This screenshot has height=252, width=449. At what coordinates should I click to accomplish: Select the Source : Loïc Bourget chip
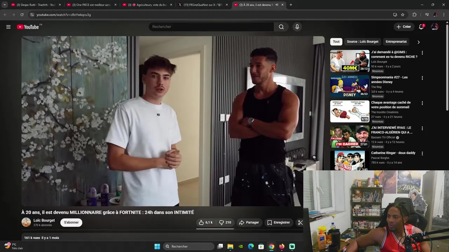click(x=363, y=42)
